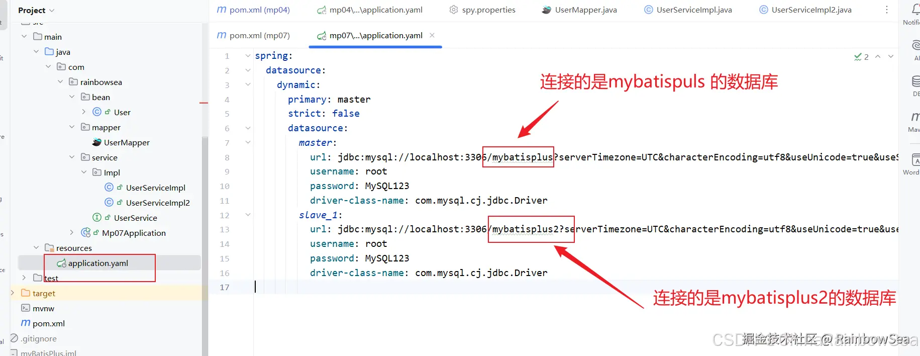Screen dimensions: 920x356
Task: Fold the master block at line 7
Action: [x=248, y=142]
